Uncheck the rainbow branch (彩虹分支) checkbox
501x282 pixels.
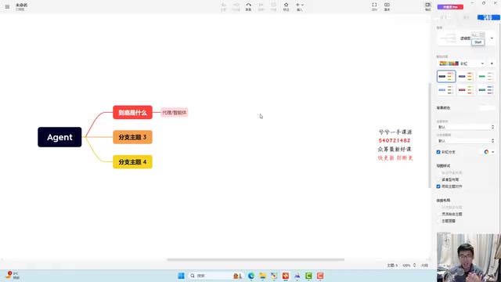[x=438, y=152]
